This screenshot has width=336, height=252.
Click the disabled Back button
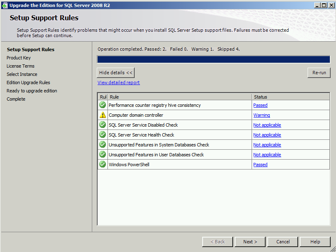(x=217, y=242)
